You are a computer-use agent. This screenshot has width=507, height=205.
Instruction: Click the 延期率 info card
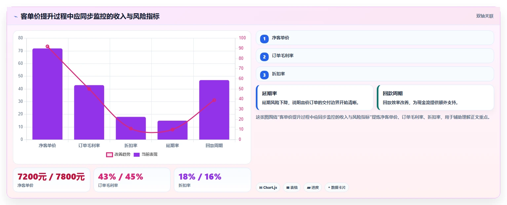pyautogui.click(x=314, y=98)
